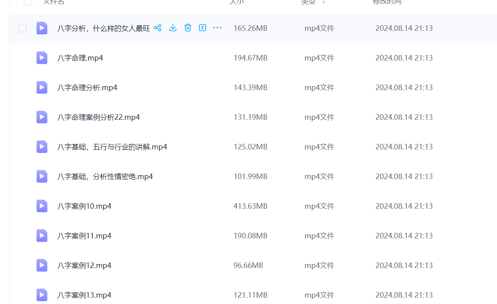
Task: Click the sort arrow beside the 类型 column
Action: 324,2
